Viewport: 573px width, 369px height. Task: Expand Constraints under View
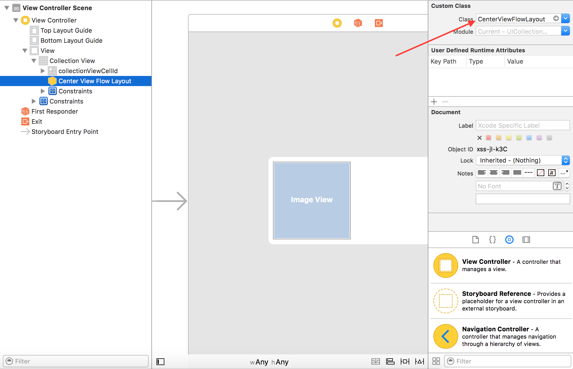(34, 101)
